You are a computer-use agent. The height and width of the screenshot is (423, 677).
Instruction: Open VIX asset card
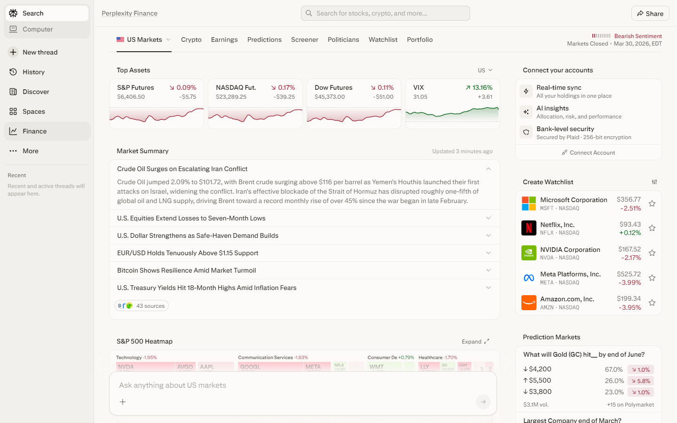(453, 104)
